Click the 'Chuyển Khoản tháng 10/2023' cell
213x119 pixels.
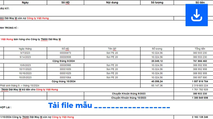tap(129, 98)
